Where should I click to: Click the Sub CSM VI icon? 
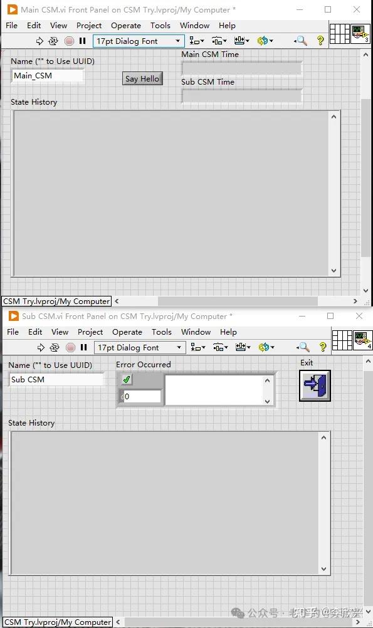[362, 340]
